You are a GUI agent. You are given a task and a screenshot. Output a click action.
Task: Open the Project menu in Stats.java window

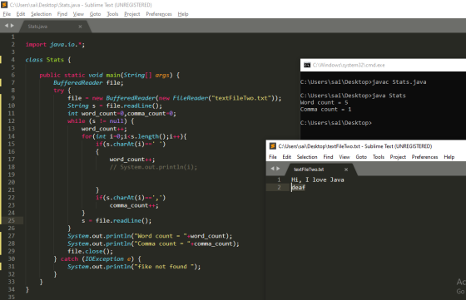coord(132,14)
